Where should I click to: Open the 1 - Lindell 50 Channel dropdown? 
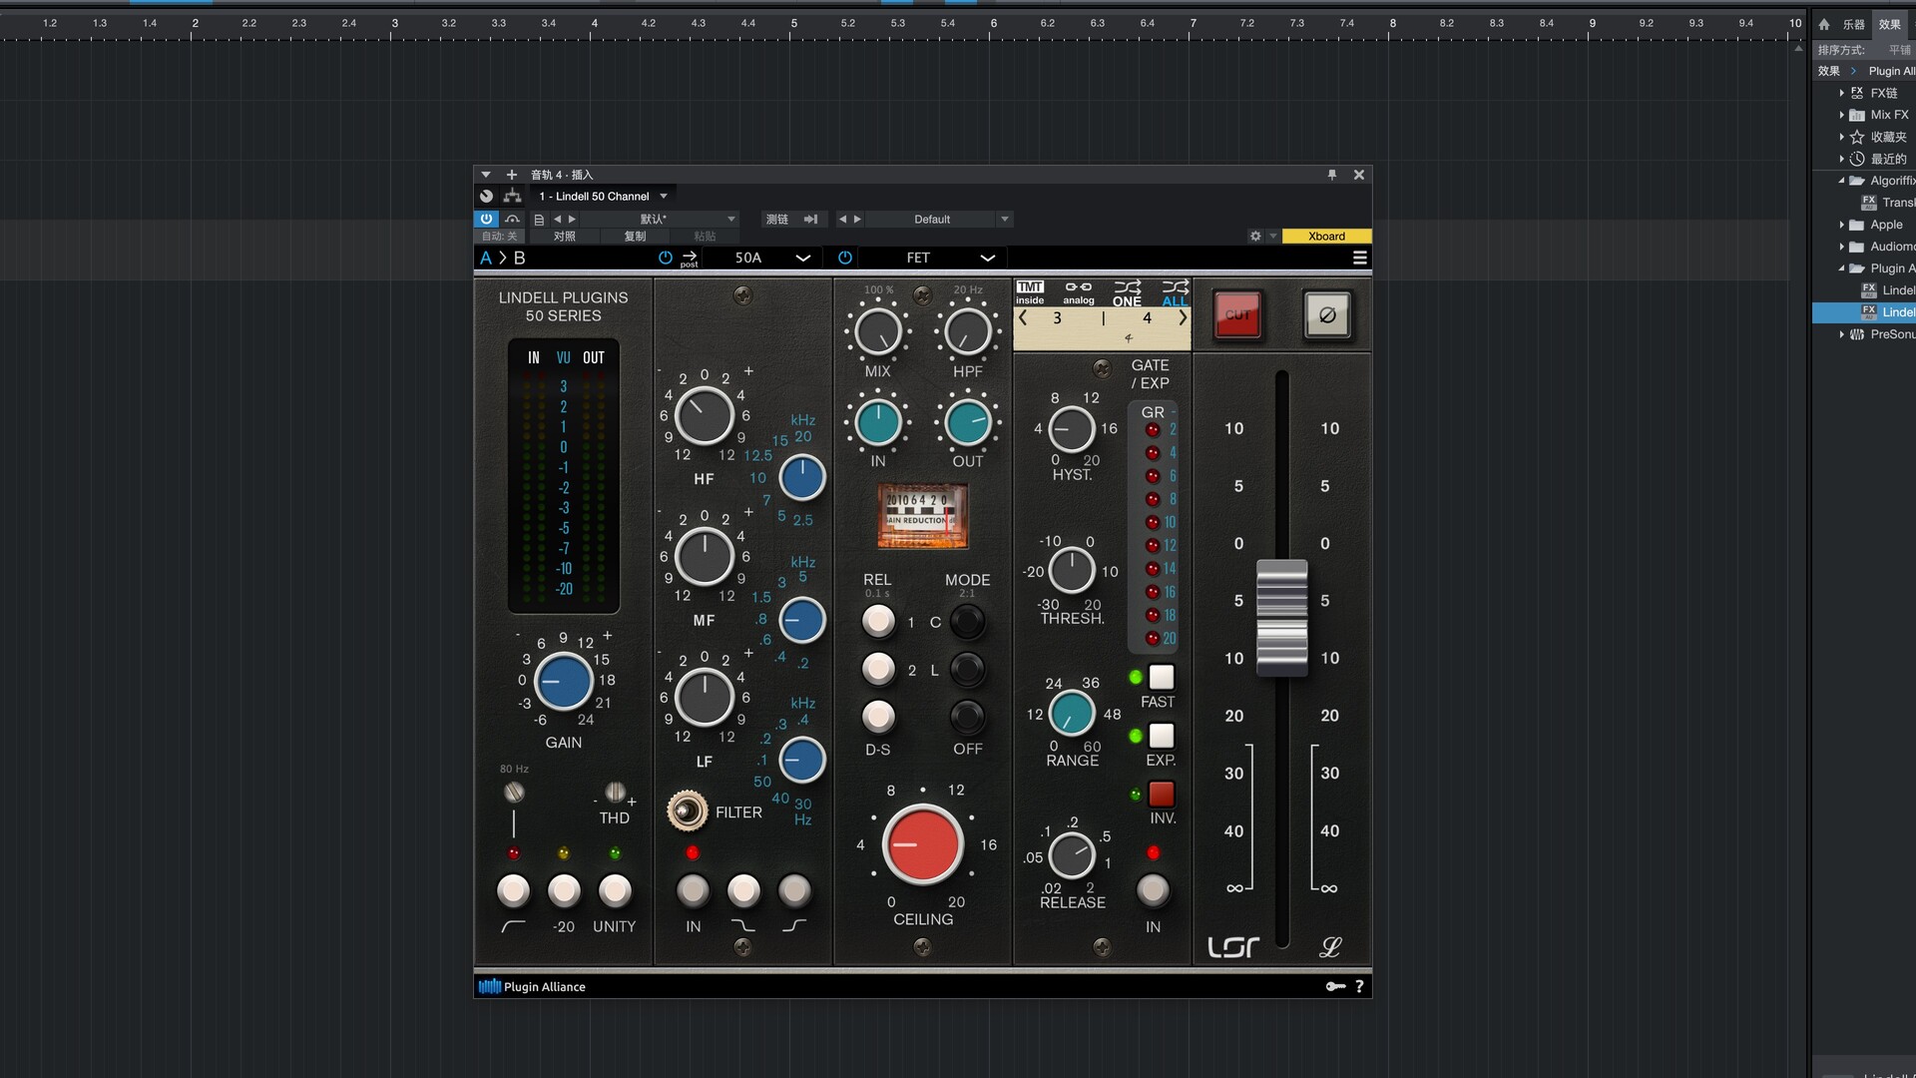click(x=602, y=197)
